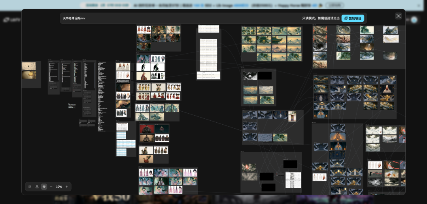The height and width of the screenshot is (204, 427).
Task: Close the read-only project preview dialog
Action: (x=399, y=16)
